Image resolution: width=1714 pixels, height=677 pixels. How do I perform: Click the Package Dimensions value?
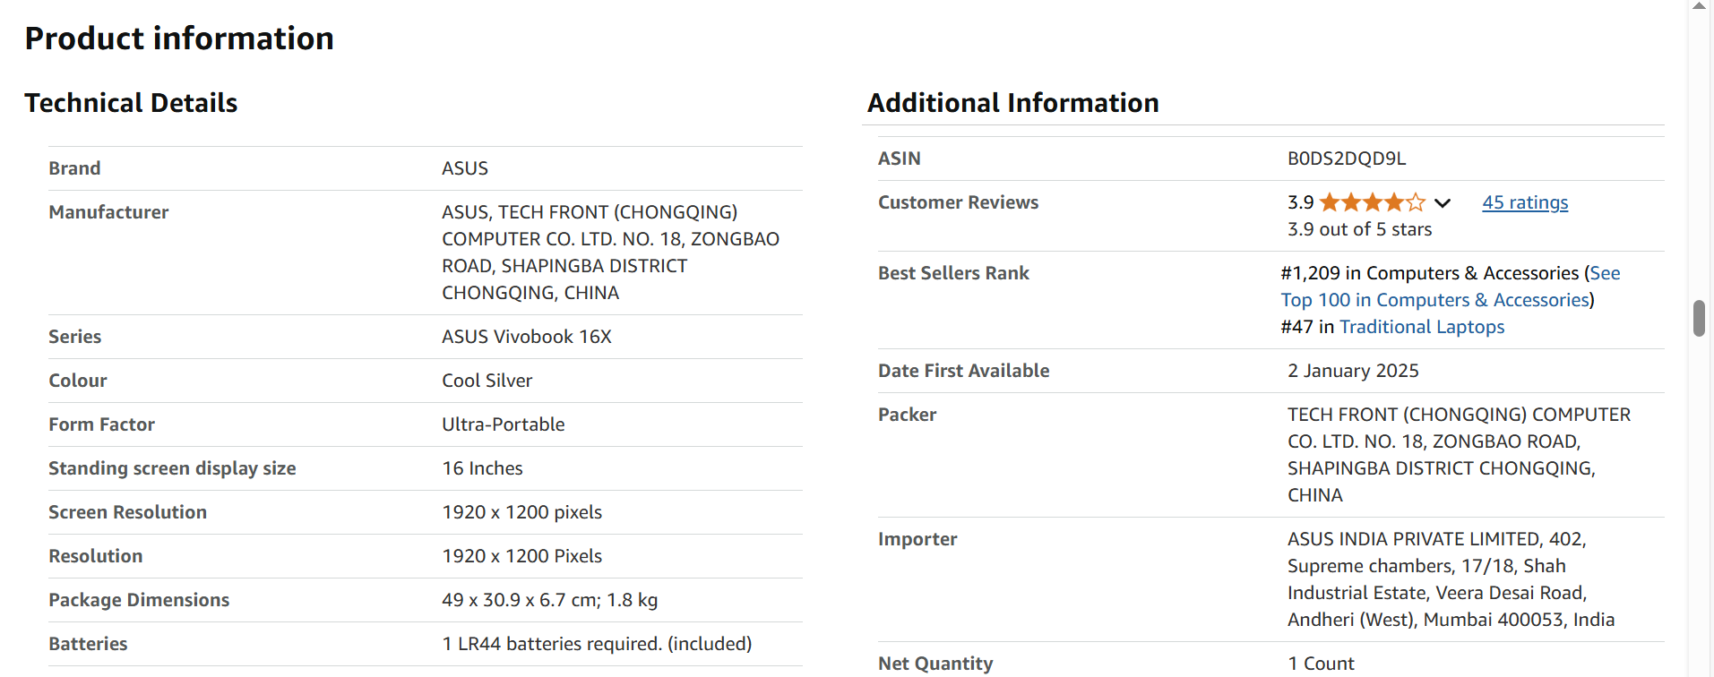click(549, 600)
